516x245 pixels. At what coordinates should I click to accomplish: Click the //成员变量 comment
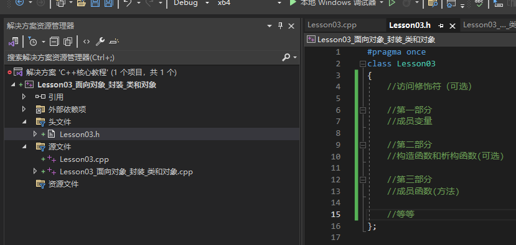click(410, 122)
